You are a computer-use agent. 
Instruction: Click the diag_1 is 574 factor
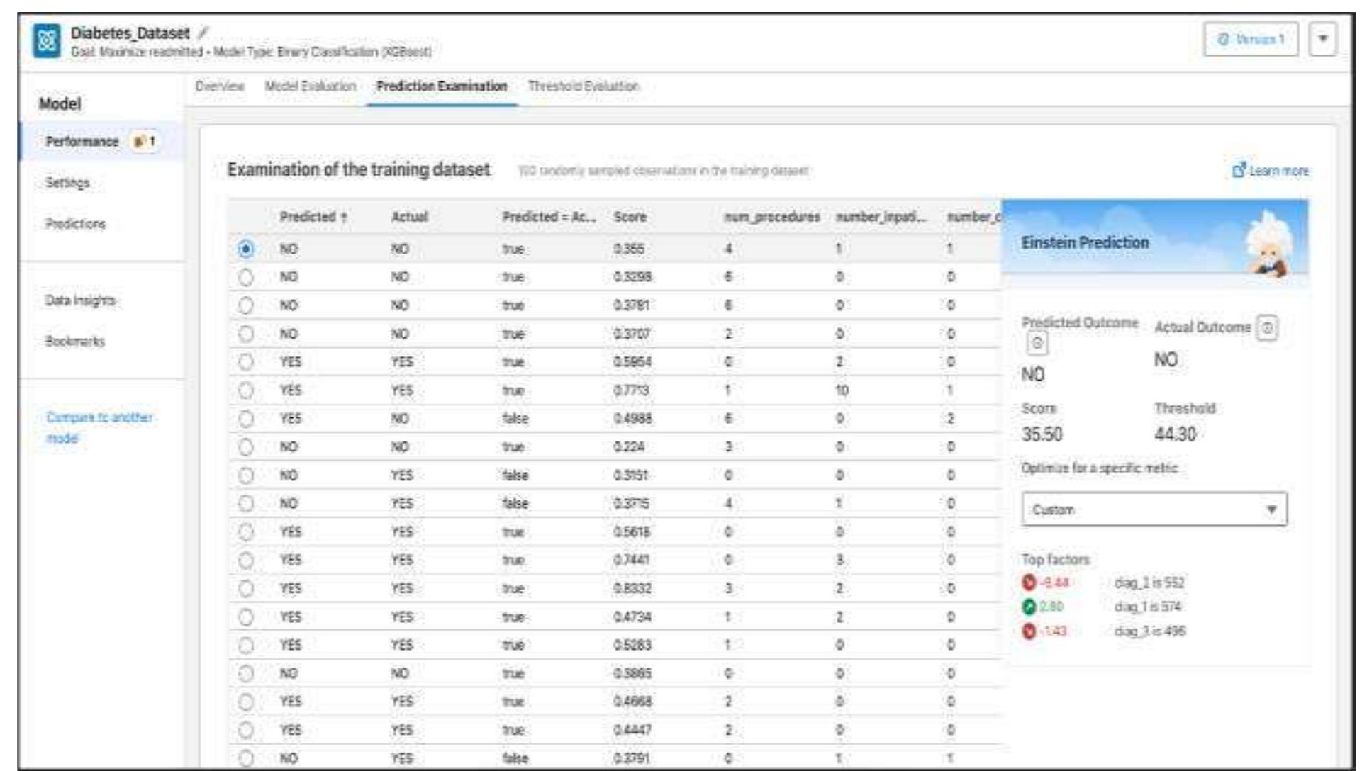tap(1148, 607)
